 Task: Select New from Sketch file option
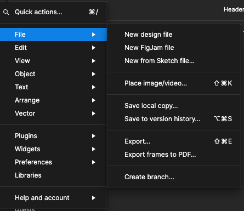(x=174, y=61)
